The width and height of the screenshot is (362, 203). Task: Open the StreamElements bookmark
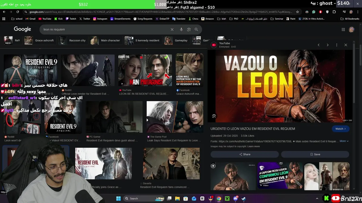coord(120,19)
